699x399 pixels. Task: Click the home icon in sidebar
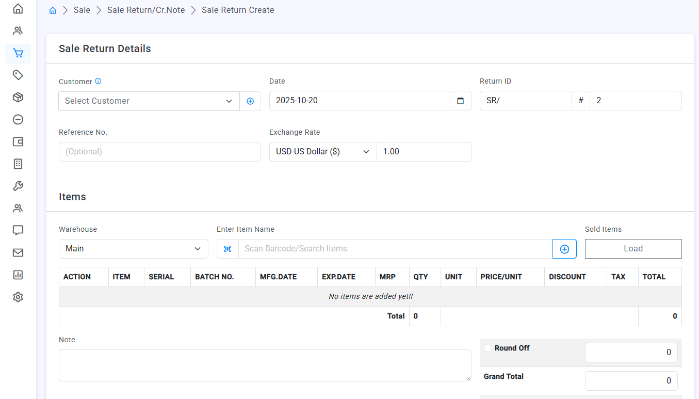click(x=18, y=9)
